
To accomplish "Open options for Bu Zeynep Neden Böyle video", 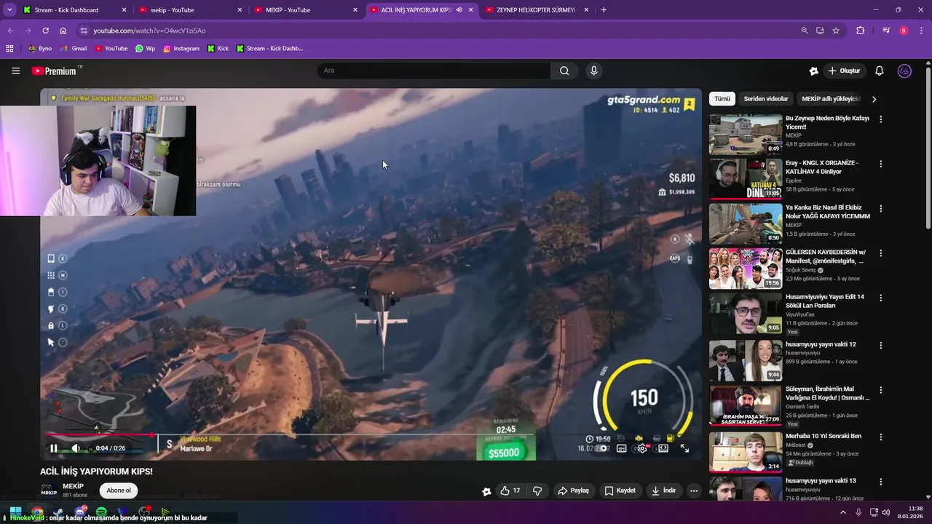I will pos(881,119).
